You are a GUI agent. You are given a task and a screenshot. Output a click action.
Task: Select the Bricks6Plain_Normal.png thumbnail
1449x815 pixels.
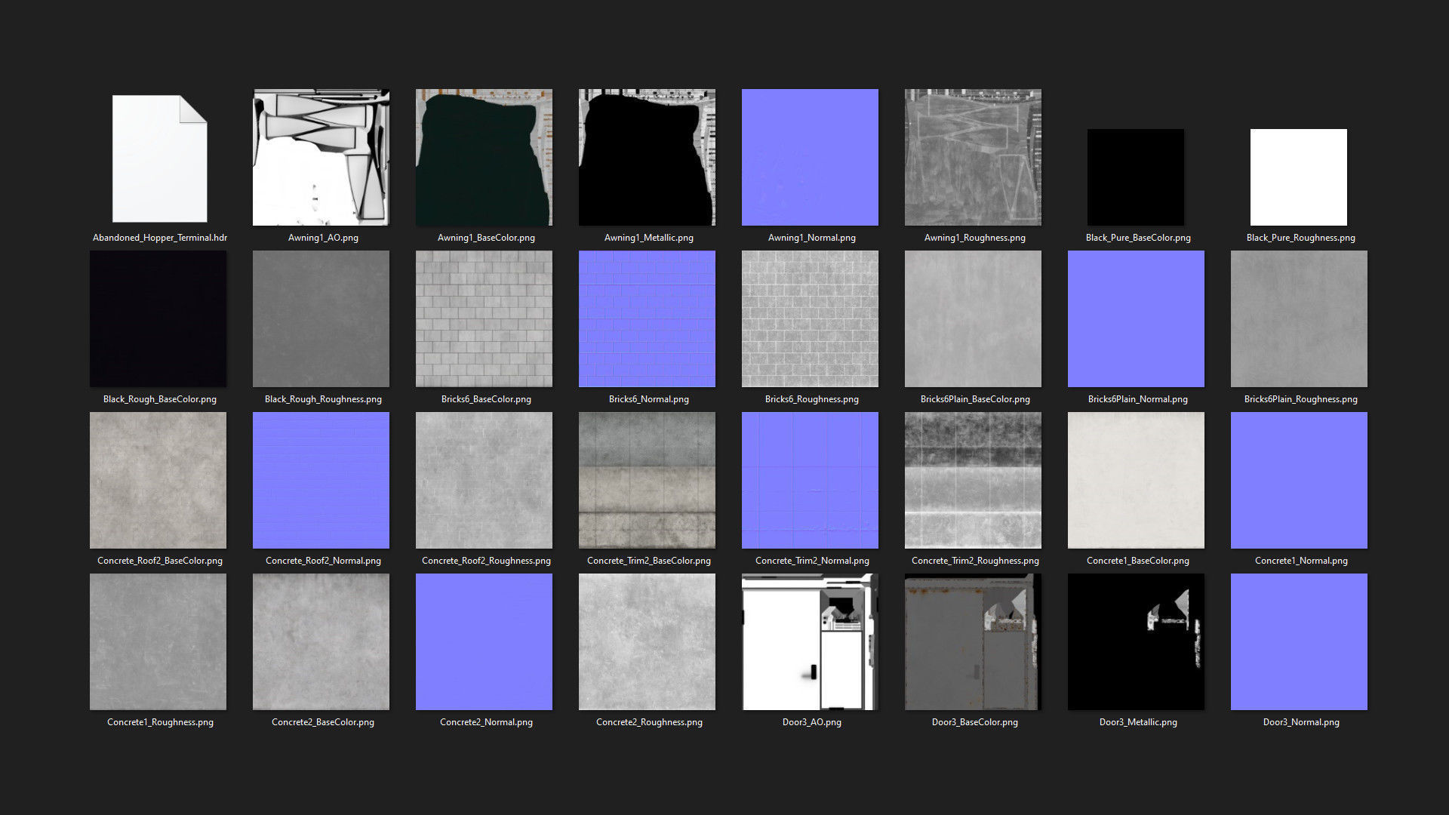coord(1136,318)
